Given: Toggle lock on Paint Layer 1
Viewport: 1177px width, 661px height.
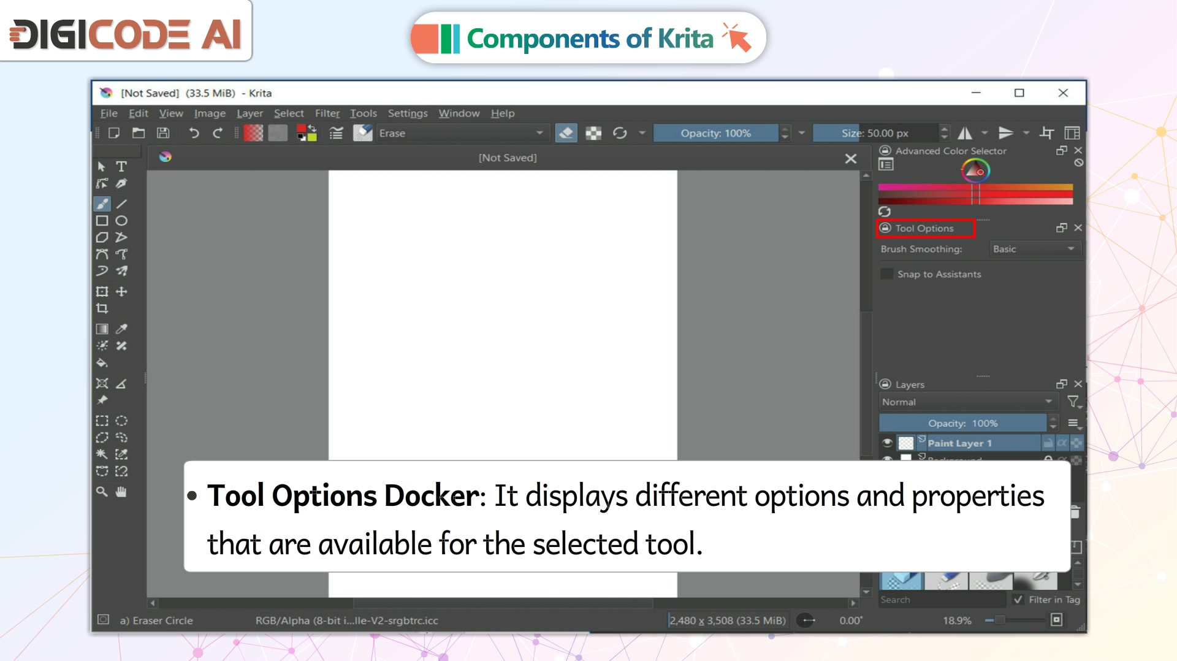Looking at the screenshot, I should (1048, 443).
